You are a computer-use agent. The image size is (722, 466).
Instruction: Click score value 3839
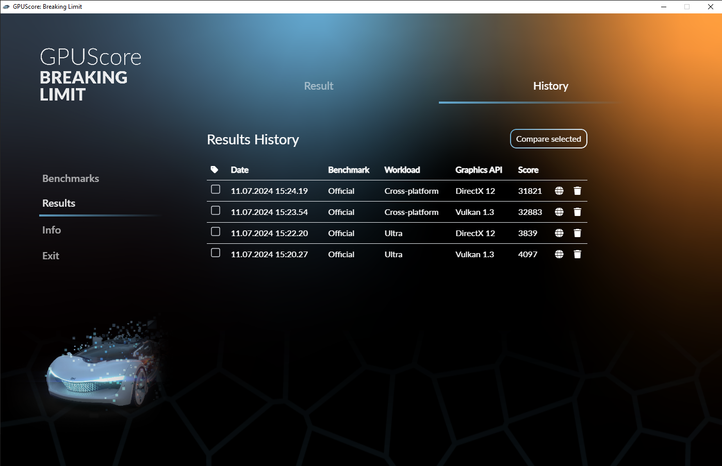click(x=528, y=233)
